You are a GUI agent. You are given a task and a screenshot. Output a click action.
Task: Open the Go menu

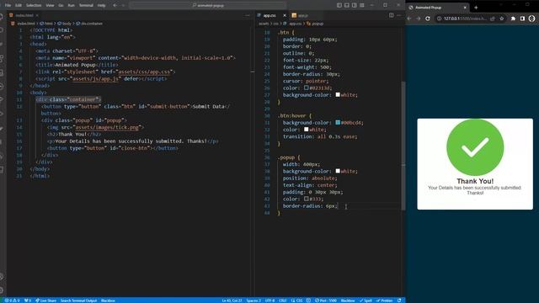pyautogui.click(x=61, y=6)
